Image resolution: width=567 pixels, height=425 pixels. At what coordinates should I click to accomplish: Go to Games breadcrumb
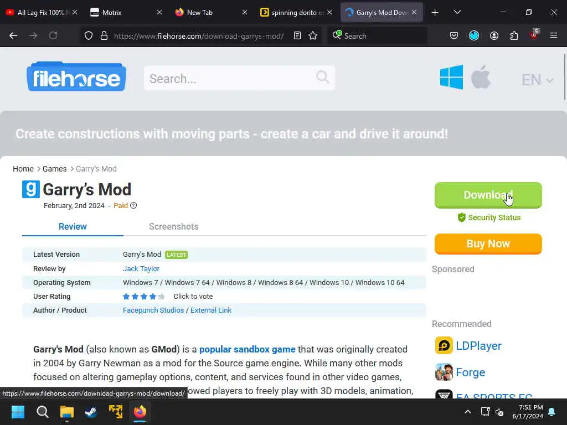55,169
